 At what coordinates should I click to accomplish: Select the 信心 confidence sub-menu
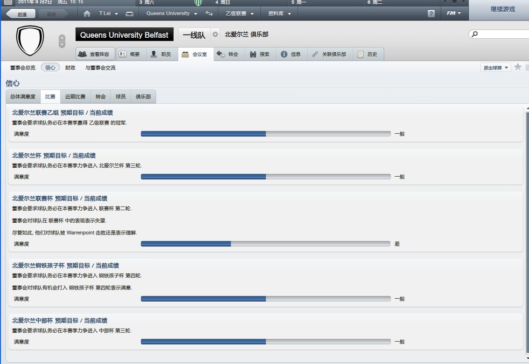point(50,68)
